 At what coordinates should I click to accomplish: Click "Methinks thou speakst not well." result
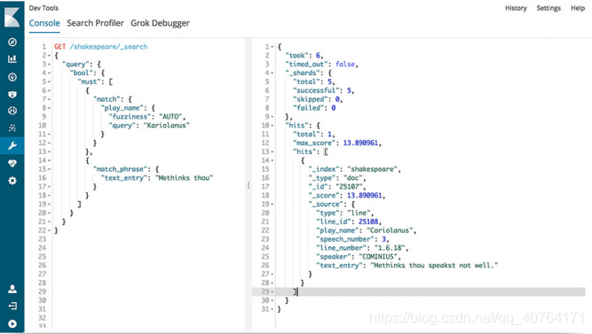(x=434, y=266)
